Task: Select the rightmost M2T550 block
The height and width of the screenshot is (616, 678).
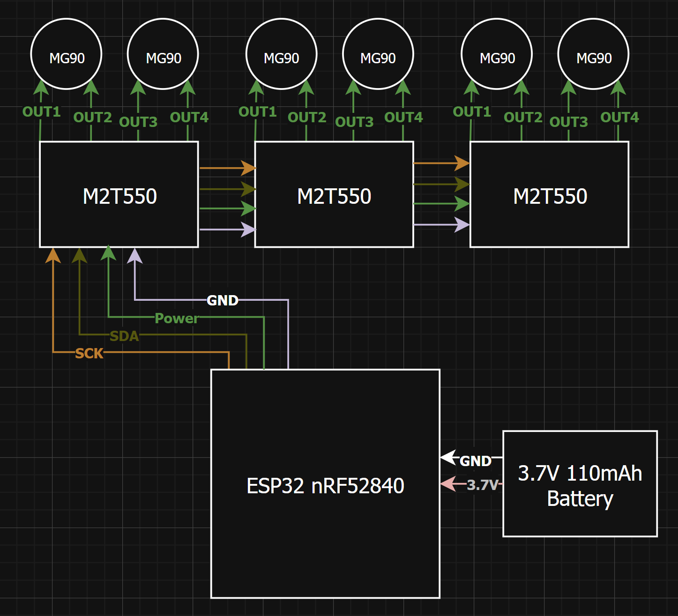Action: 549,195
